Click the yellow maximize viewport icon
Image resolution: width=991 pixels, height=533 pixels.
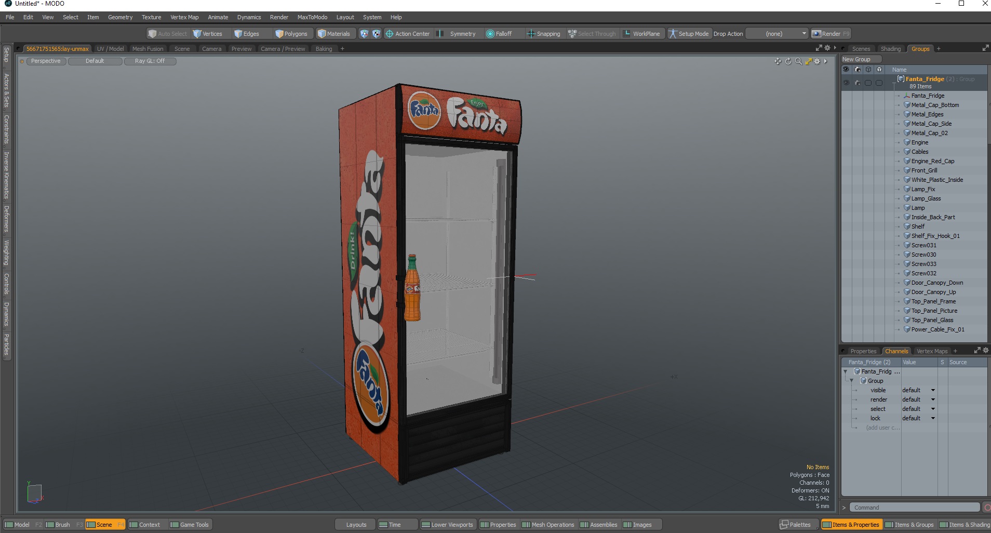tap(808, 61)
